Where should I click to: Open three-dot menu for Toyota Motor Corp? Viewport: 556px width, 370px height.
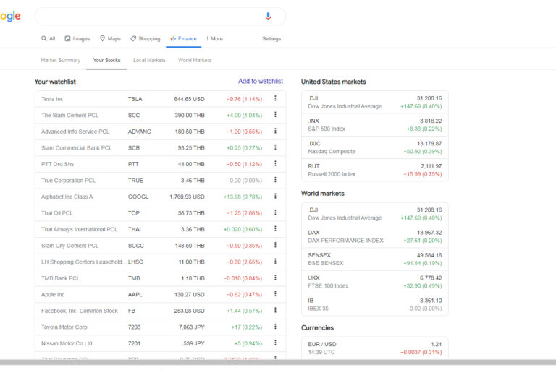pos(275,327)
